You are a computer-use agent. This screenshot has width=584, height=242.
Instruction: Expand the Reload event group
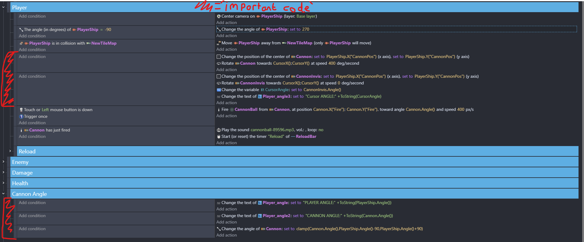pyautogui.click(x=10, y=151)
